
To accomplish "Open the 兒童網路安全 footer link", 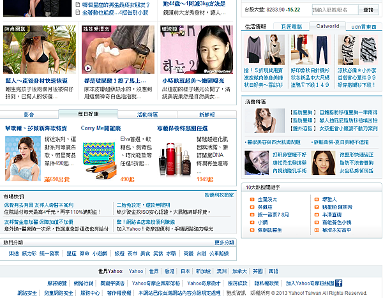I will click(58, 293).
